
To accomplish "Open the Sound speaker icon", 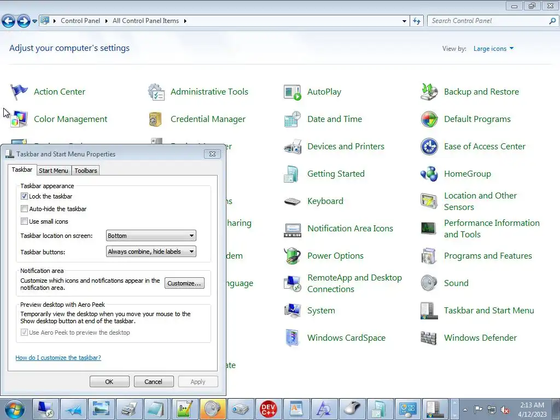I will [429, 283].
